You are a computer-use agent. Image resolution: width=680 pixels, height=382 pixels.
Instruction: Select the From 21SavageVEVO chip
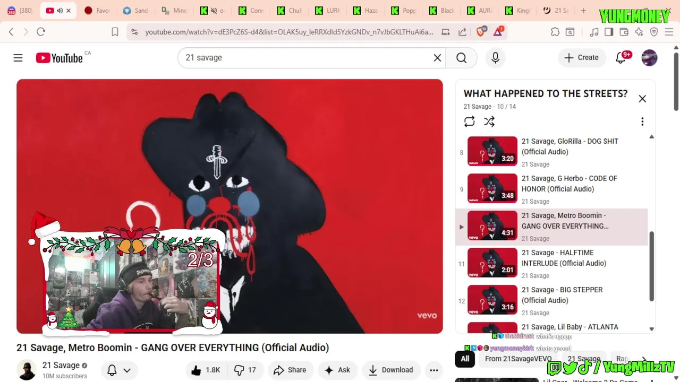click(x=518, y=359)
